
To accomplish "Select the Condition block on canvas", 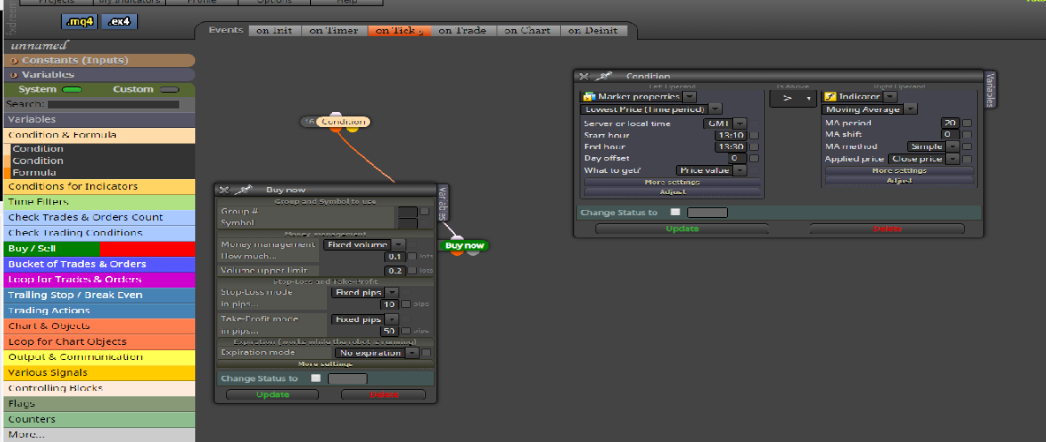I will [343, 122].
